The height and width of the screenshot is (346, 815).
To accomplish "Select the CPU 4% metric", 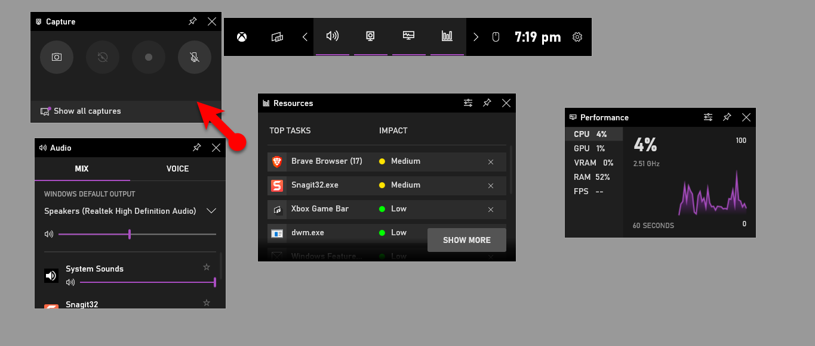I will click(x=594, y=134).
